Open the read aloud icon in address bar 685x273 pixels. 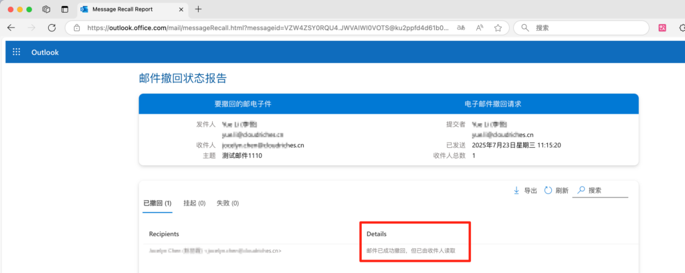[480, 28]
